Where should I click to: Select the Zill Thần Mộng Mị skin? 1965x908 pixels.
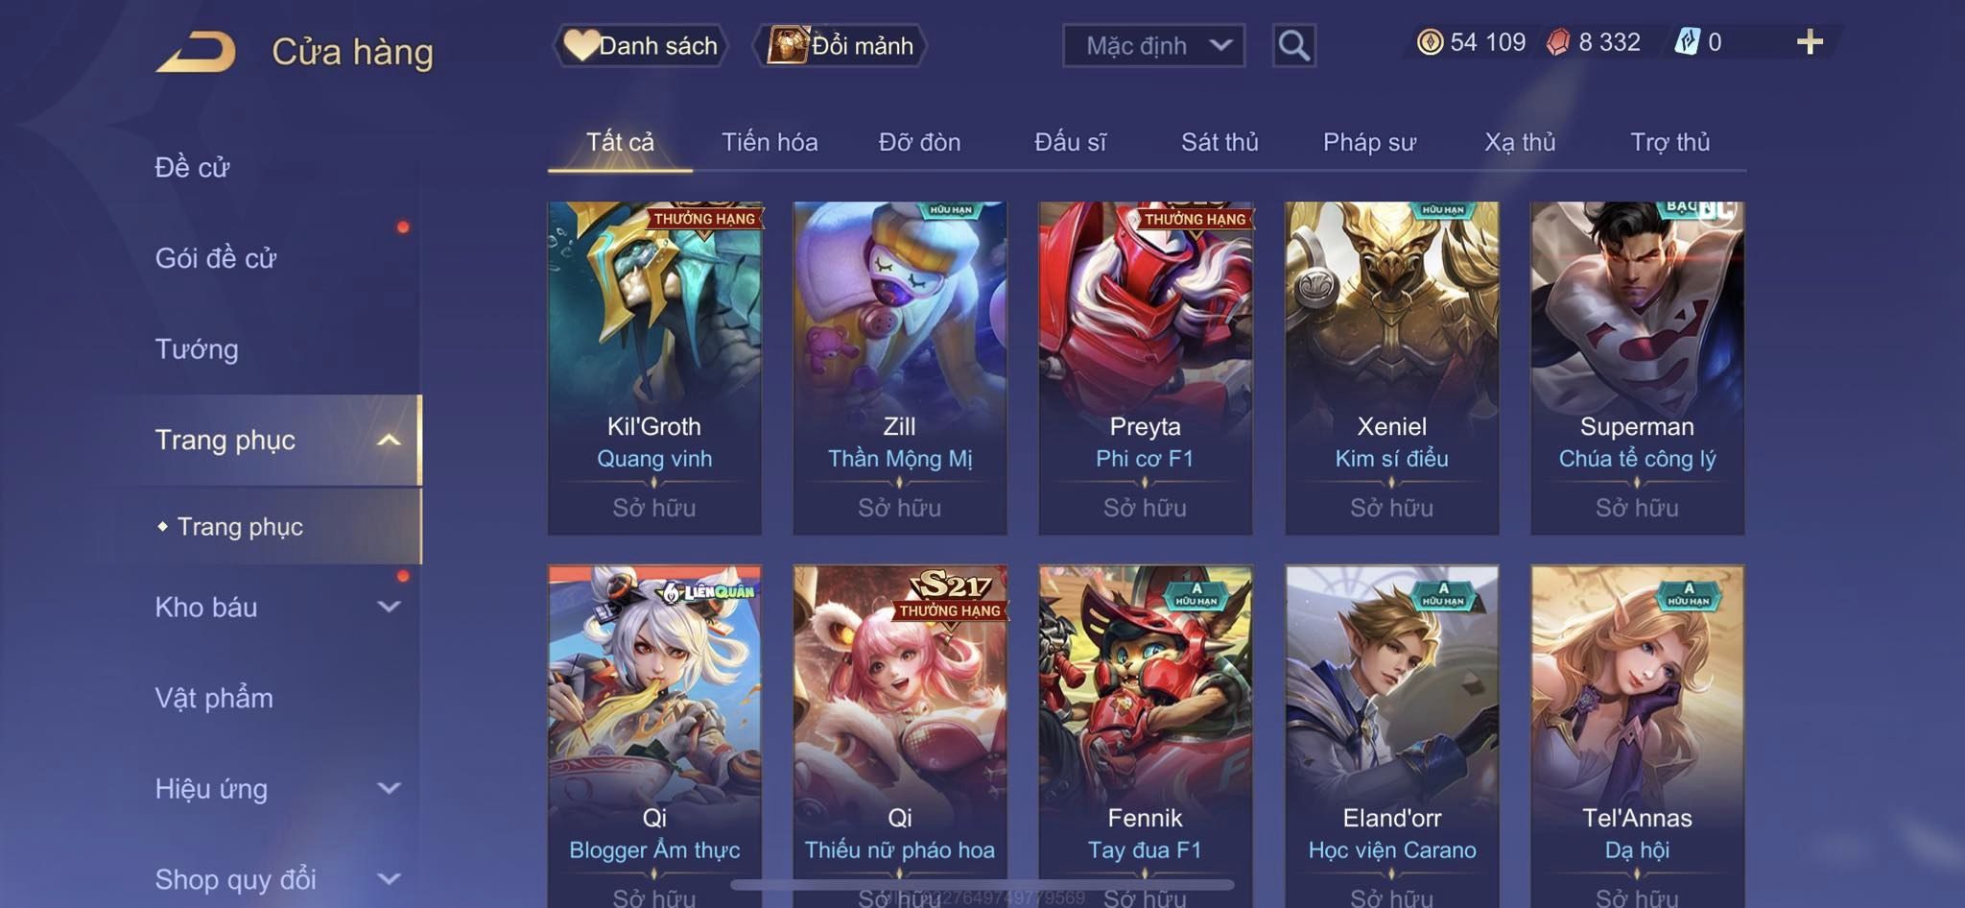900,368
